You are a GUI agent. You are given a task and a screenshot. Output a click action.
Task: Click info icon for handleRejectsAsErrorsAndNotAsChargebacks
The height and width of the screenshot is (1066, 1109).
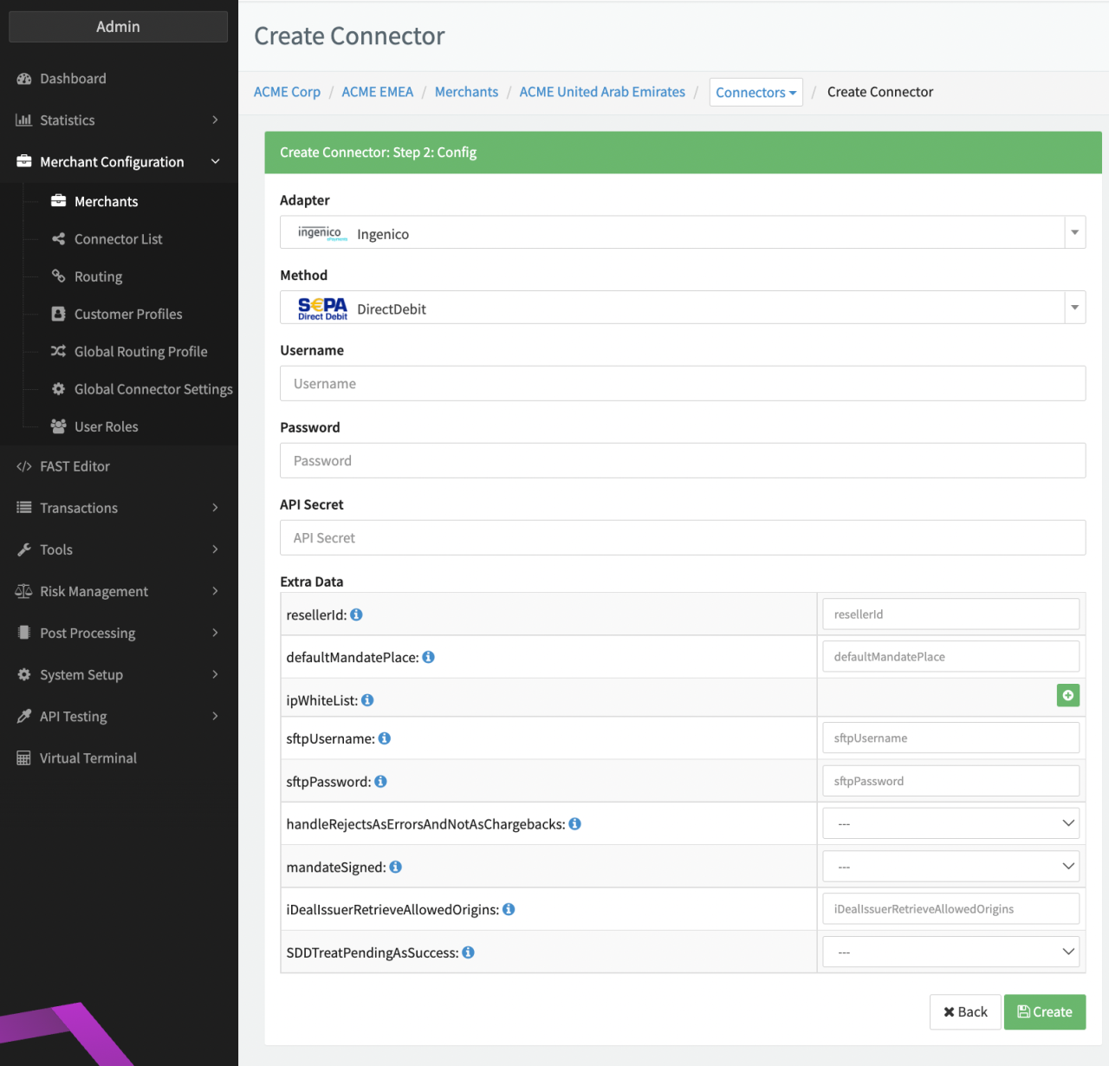pos(575,824)
